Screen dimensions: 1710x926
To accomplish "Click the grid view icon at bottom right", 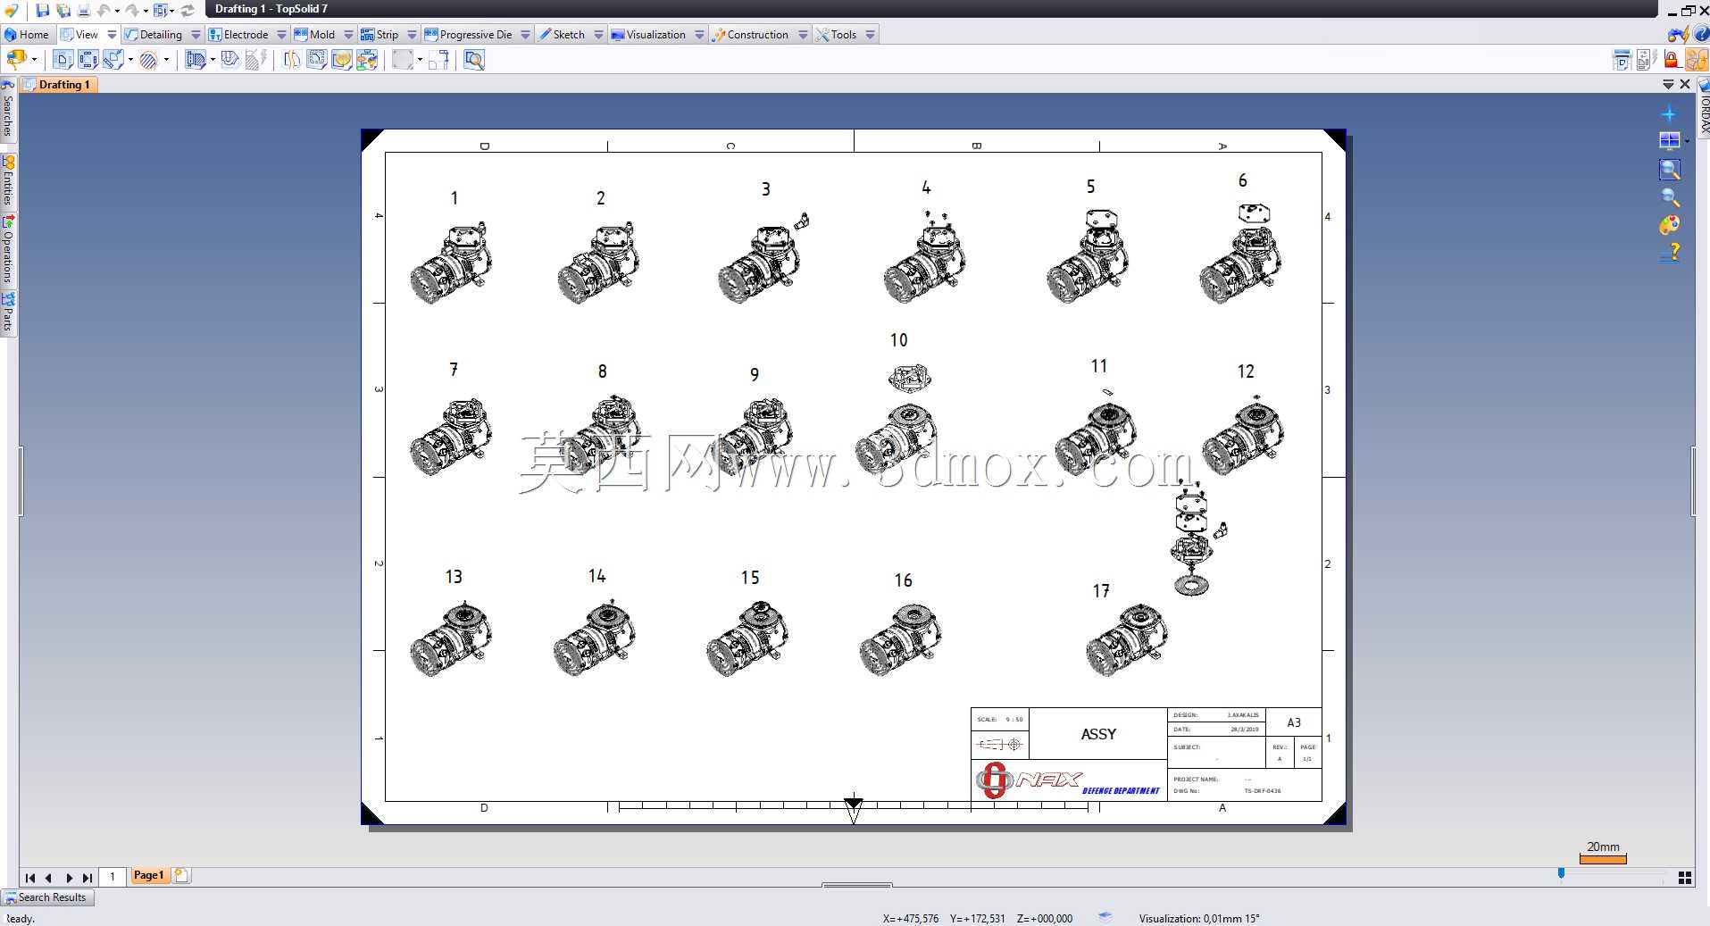I will tap(1685, 878).
